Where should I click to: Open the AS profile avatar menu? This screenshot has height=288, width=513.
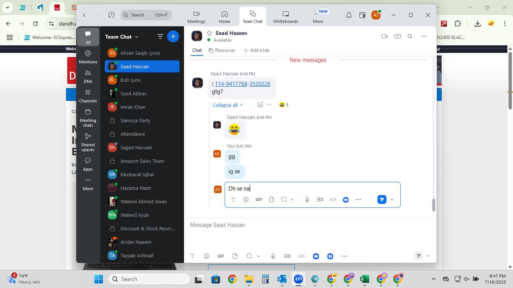(x=376, y=15)
